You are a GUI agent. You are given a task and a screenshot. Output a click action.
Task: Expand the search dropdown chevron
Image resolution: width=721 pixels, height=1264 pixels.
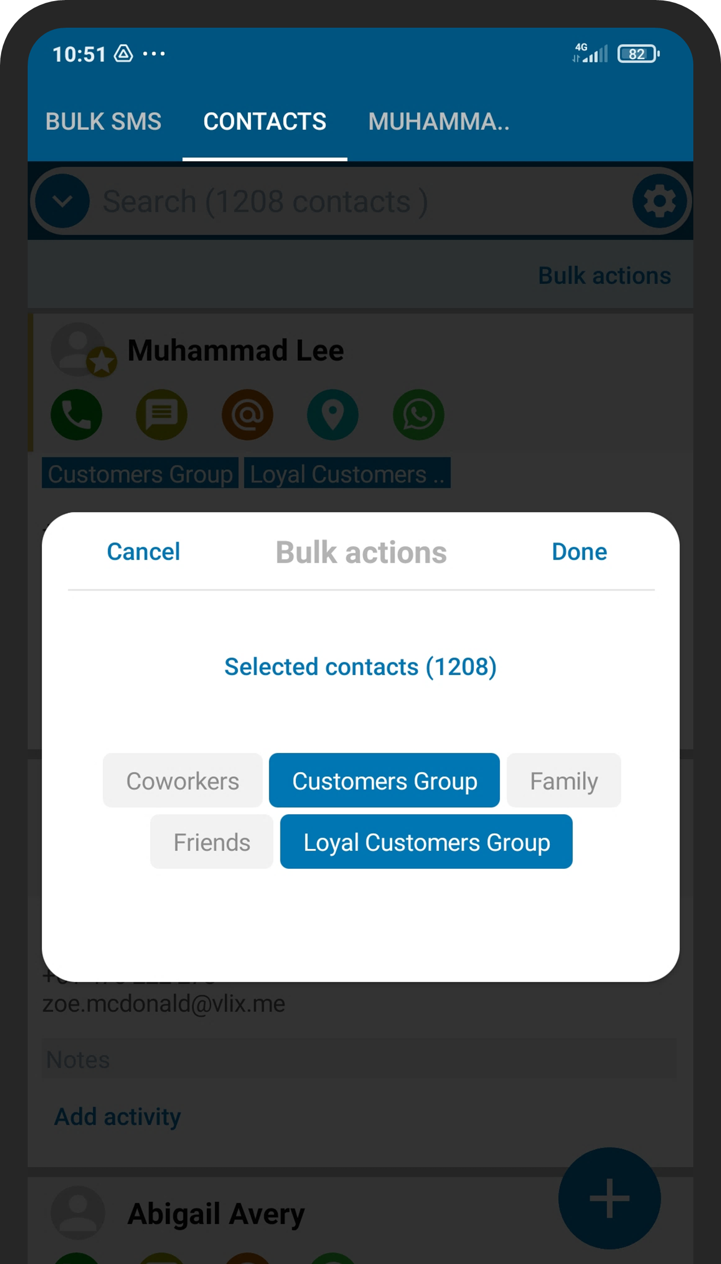coord(62,201)
